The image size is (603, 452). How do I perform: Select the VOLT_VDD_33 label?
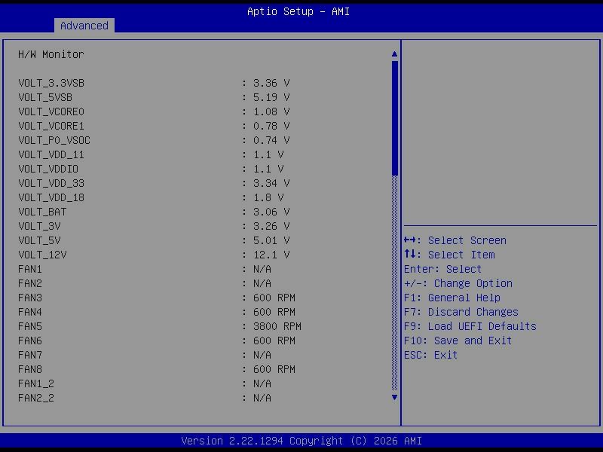coord(51,183)
